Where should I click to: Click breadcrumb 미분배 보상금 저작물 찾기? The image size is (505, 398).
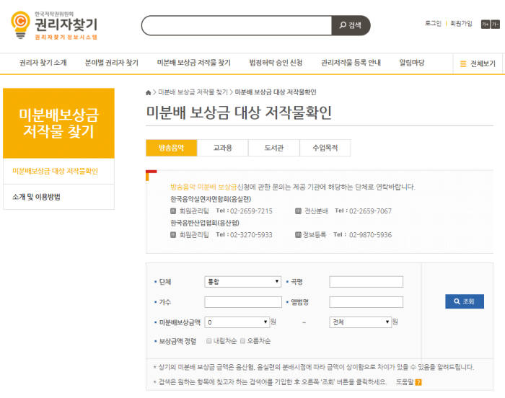[x=193, y=92]
